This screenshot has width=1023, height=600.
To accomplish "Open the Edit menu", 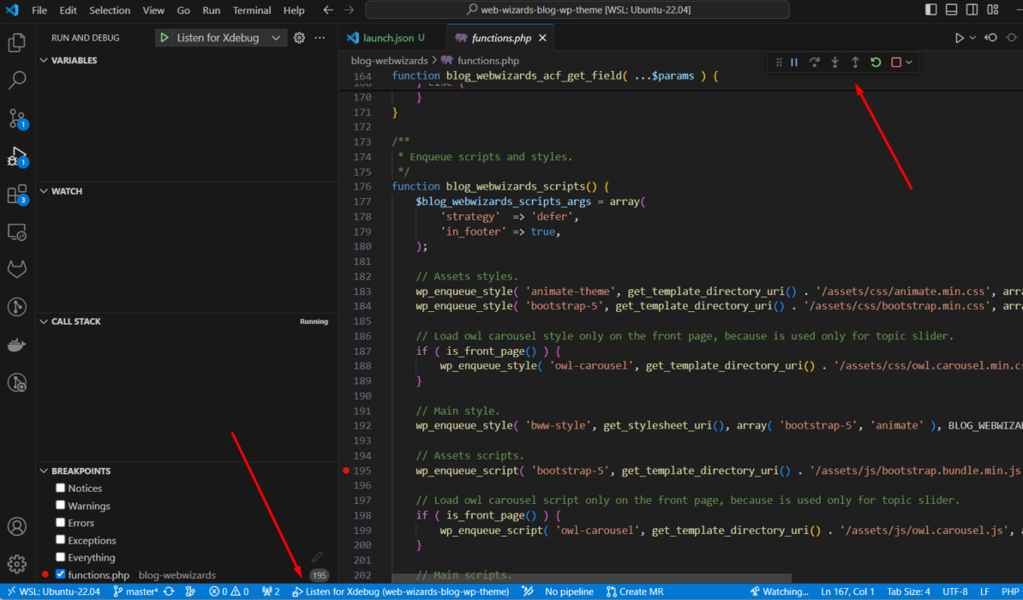I will [68, 9].
